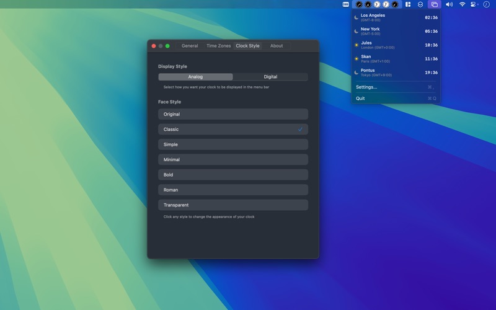Click the menu bar analog clocks item
The height and width of the screenshot is (310, 496).
point(377,4)
